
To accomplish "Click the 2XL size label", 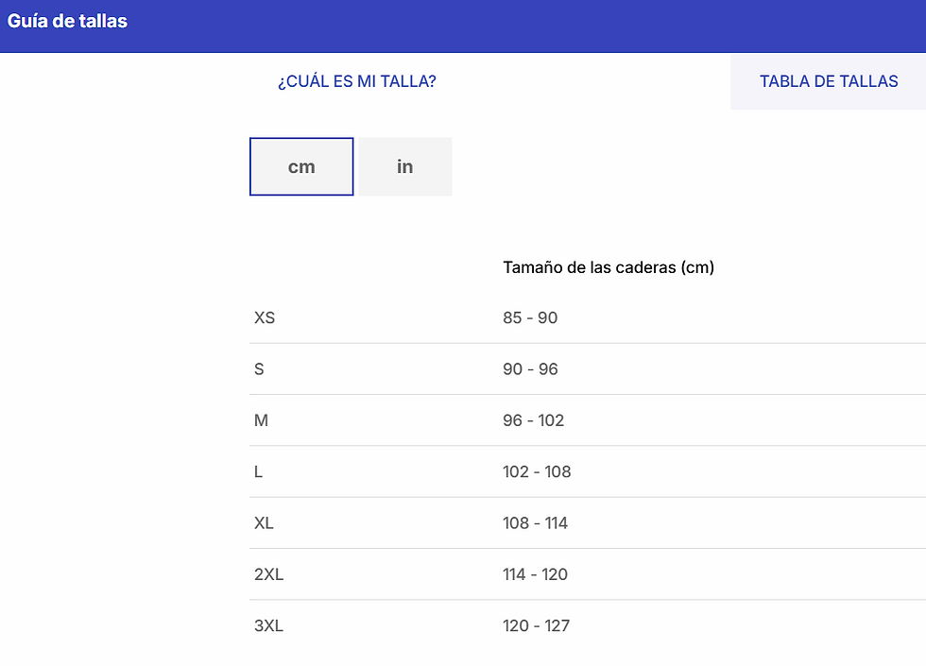I will [268, 574].
